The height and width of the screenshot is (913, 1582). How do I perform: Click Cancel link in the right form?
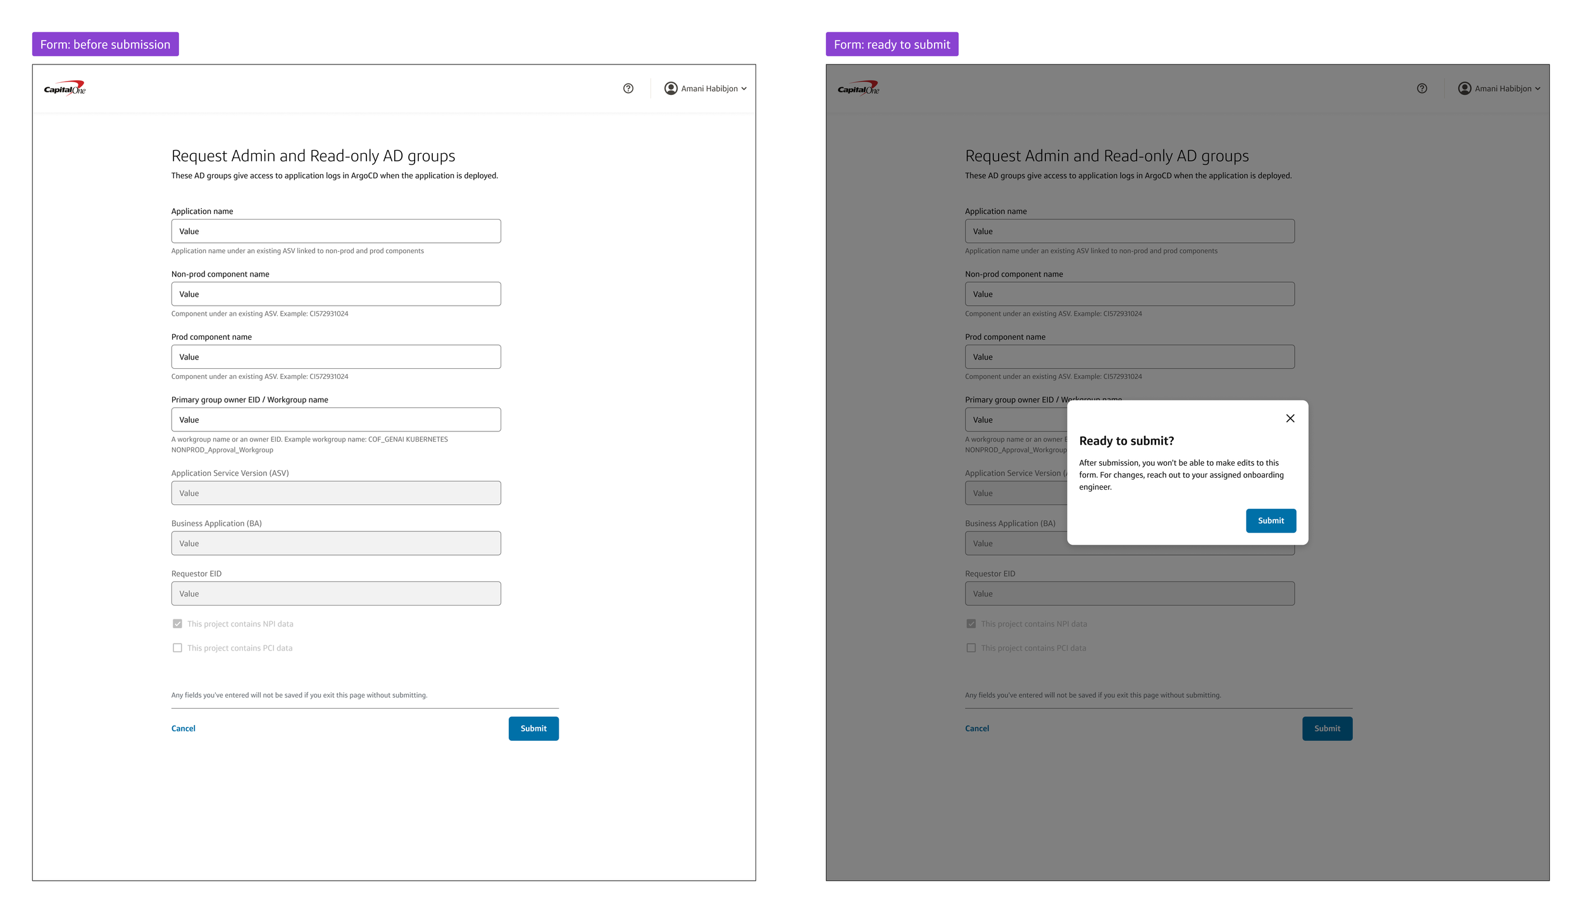click(976, 728)
